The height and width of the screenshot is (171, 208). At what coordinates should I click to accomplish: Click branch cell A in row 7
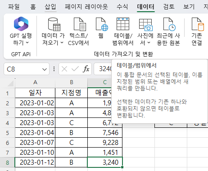(72, 153)
